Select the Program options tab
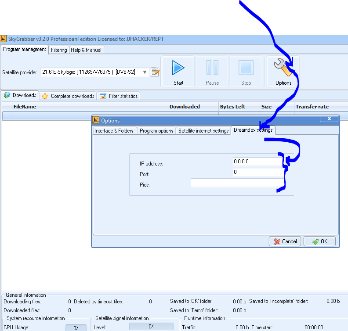The image size is (348, 331). [156, 131]
